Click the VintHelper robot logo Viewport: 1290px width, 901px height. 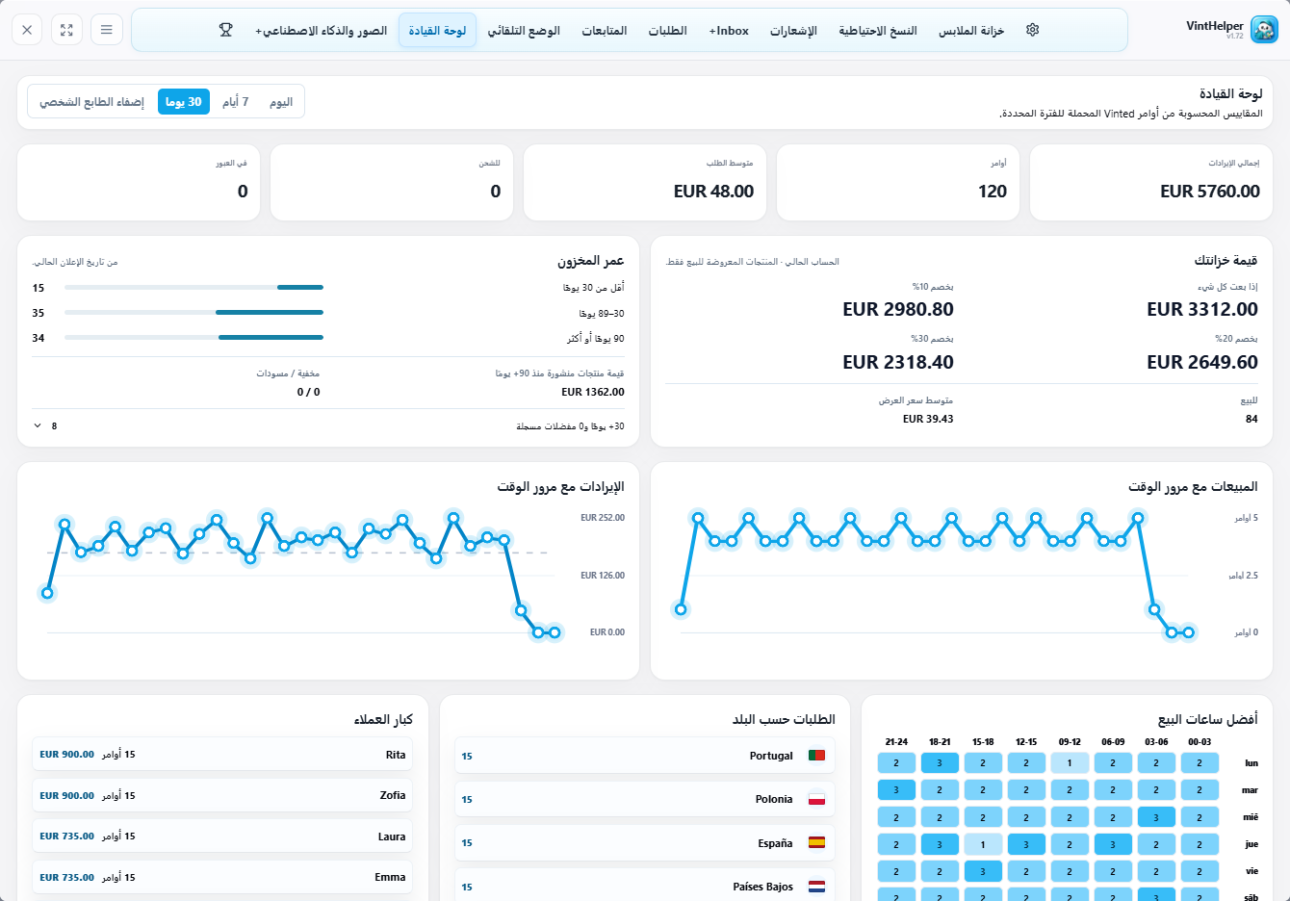pos(1264,30)
